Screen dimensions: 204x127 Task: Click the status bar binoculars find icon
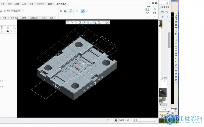(x=116, y=120)
